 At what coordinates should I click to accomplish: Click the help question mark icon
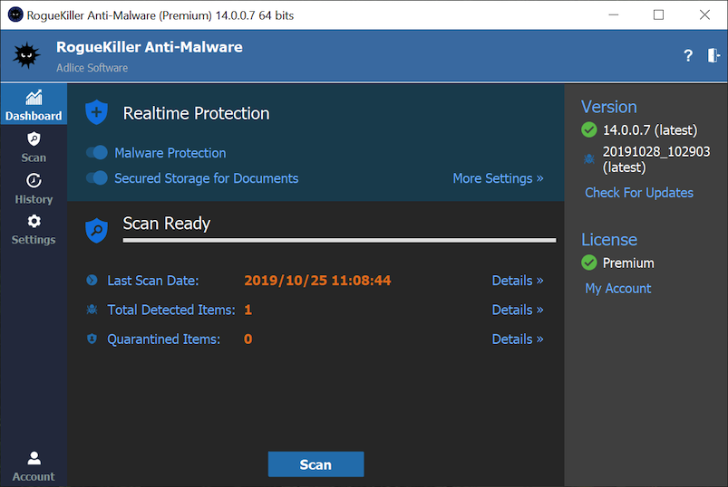tap(688, 56)
